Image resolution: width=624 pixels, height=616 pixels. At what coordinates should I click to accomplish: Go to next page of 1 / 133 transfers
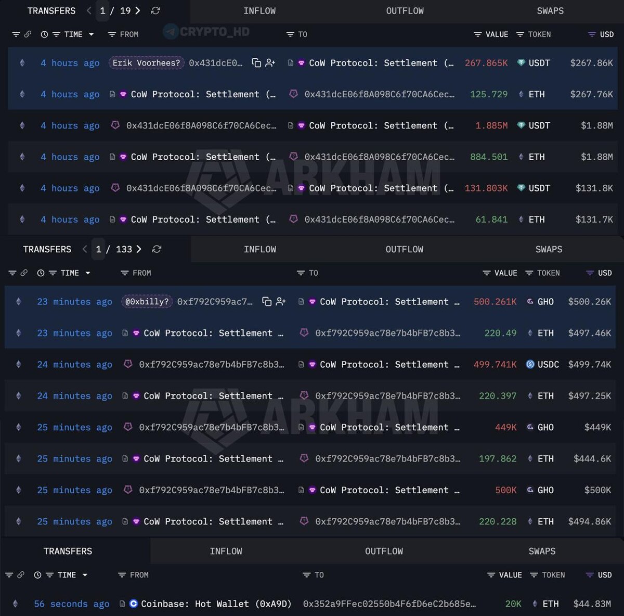[x=139, y=249]
